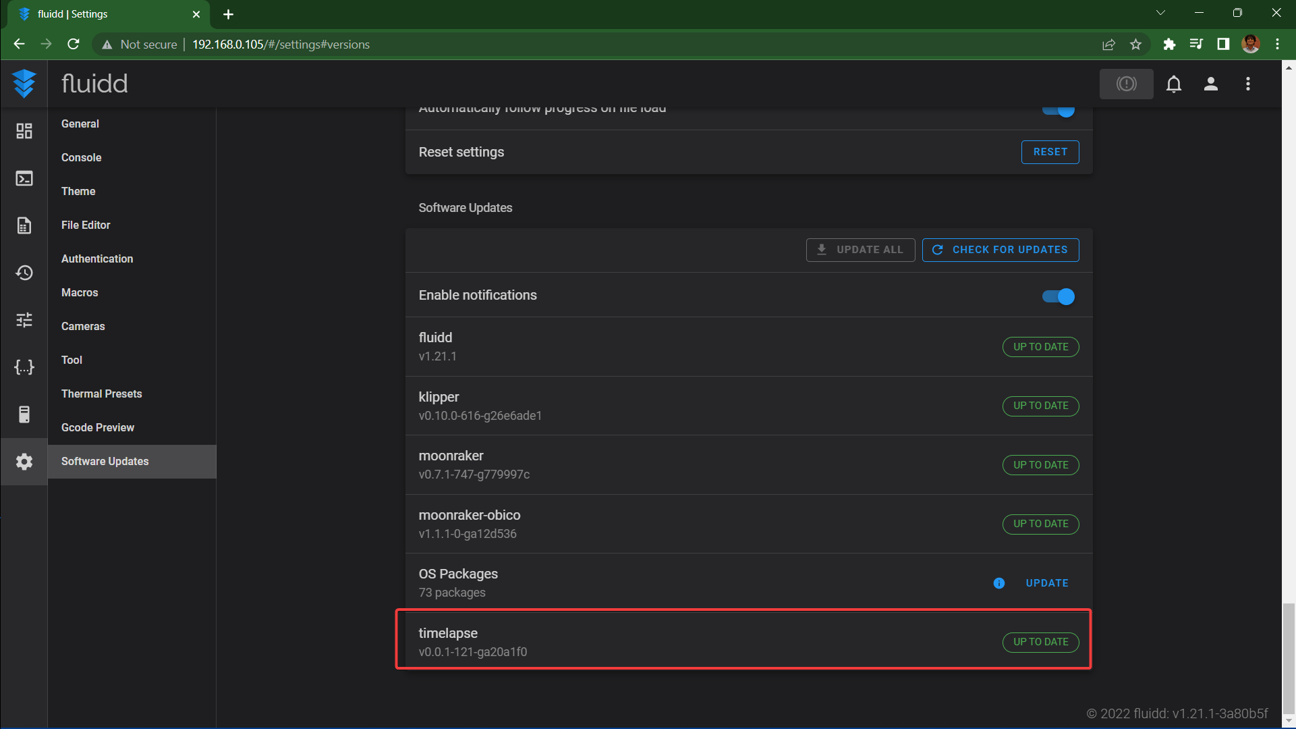Open a new browser tab
This screenshot has width=1296, height=729.
click(x=228, y=14)
